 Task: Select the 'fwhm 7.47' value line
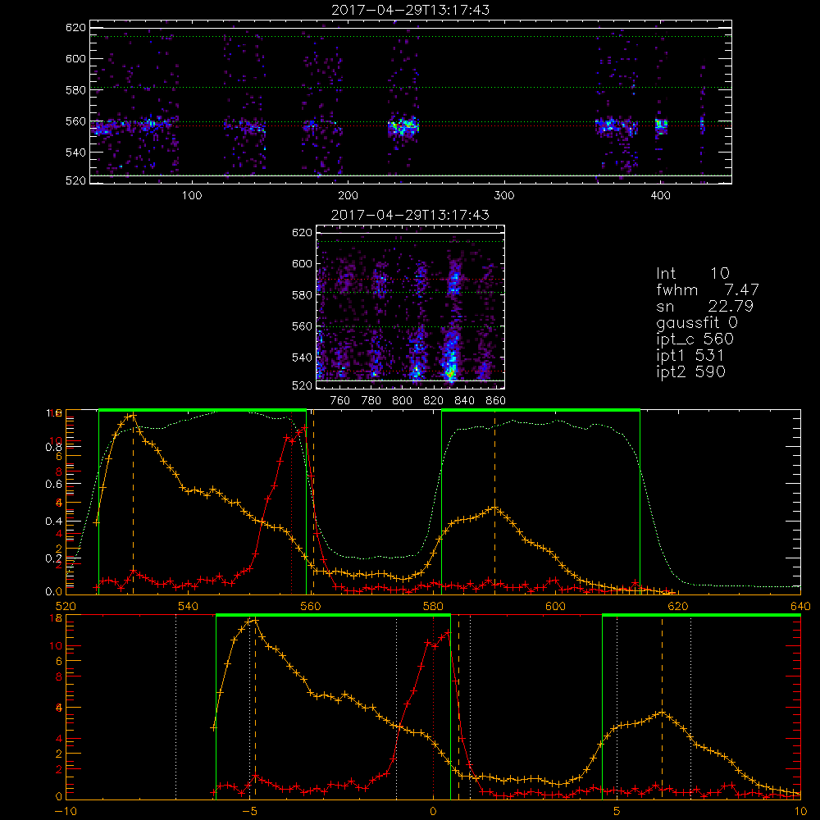click(x=708, y=289)
